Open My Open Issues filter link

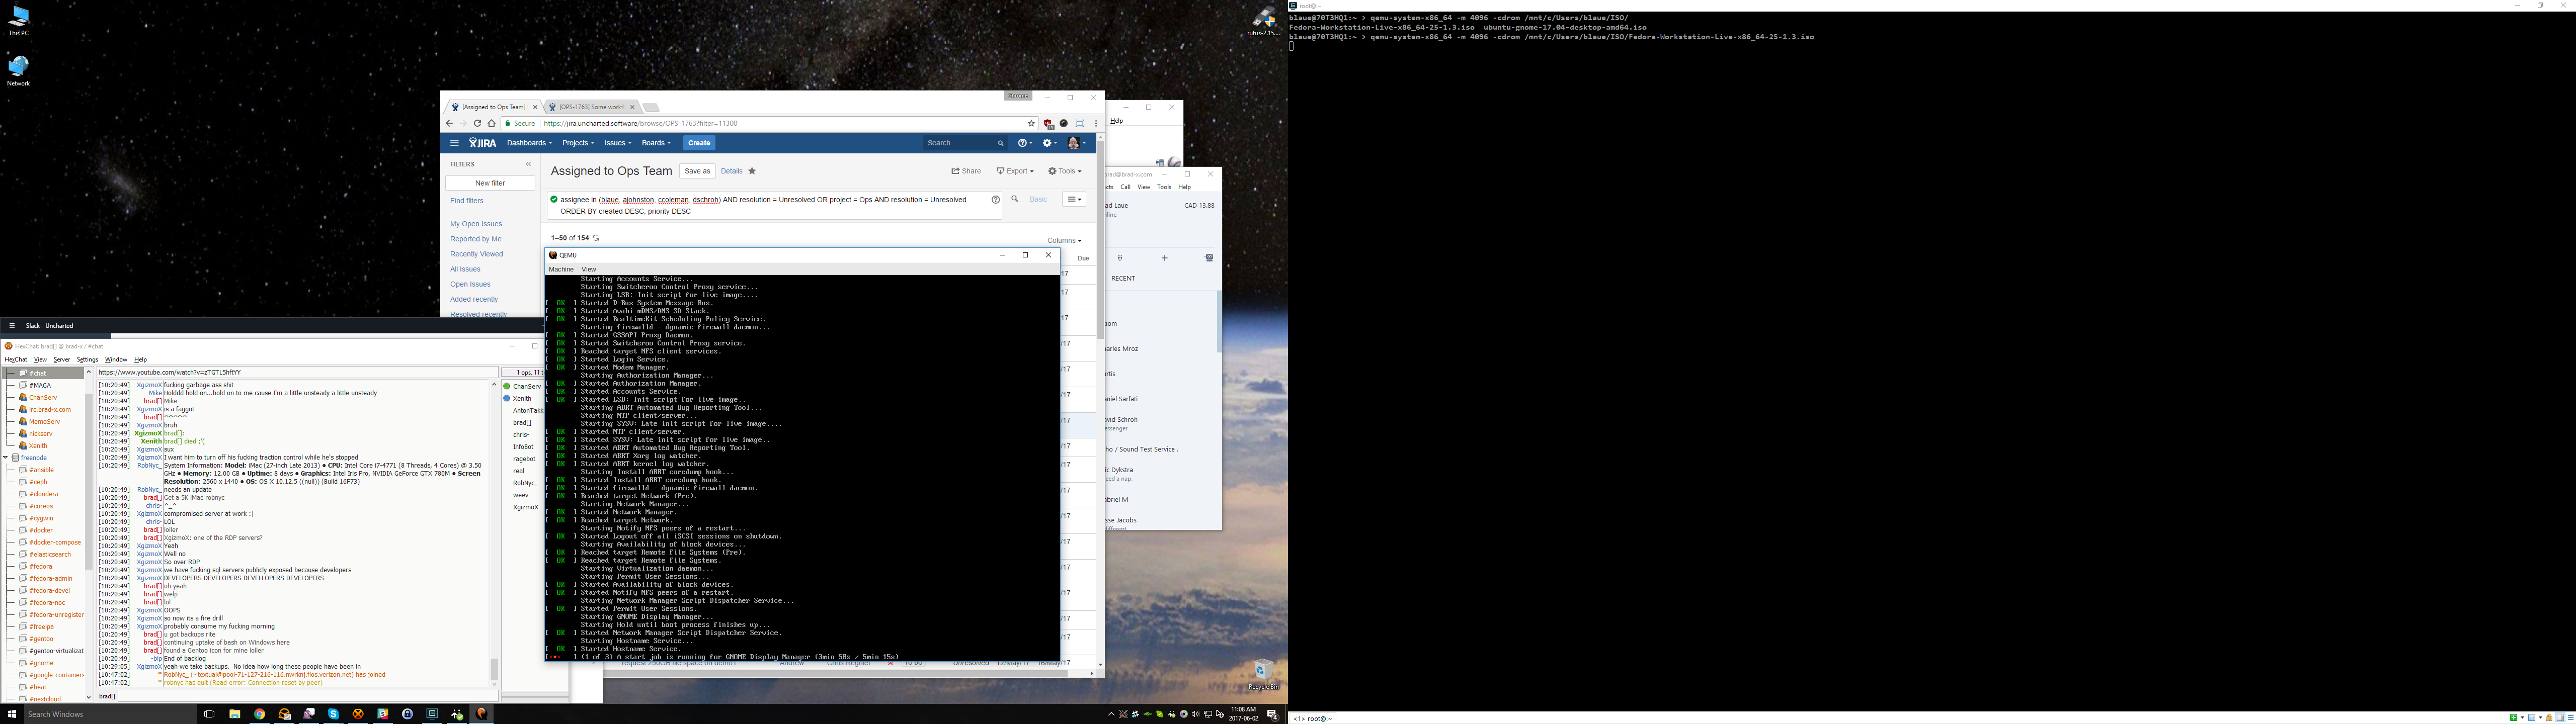(476, 224)
